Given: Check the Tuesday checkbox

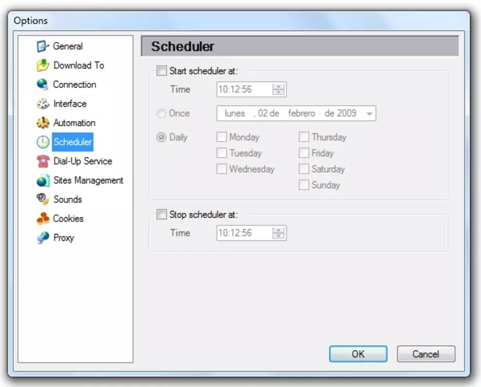Looking at the screenshot, I should click(221, 152).
